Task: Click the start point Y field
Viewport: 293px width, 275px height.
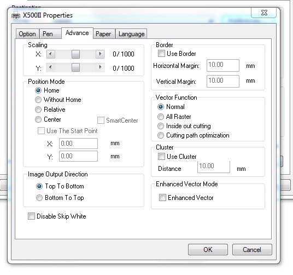Action: click(78, 156)
